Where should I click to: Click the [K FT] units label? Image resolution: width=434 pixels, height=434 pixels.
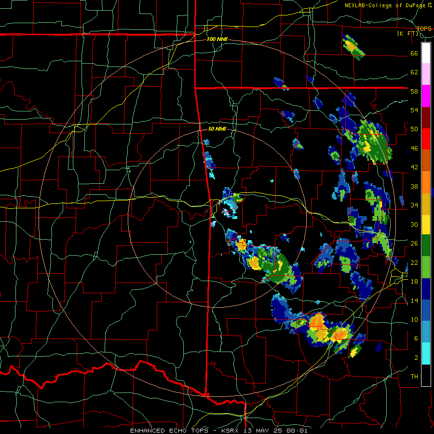[407, 33]
